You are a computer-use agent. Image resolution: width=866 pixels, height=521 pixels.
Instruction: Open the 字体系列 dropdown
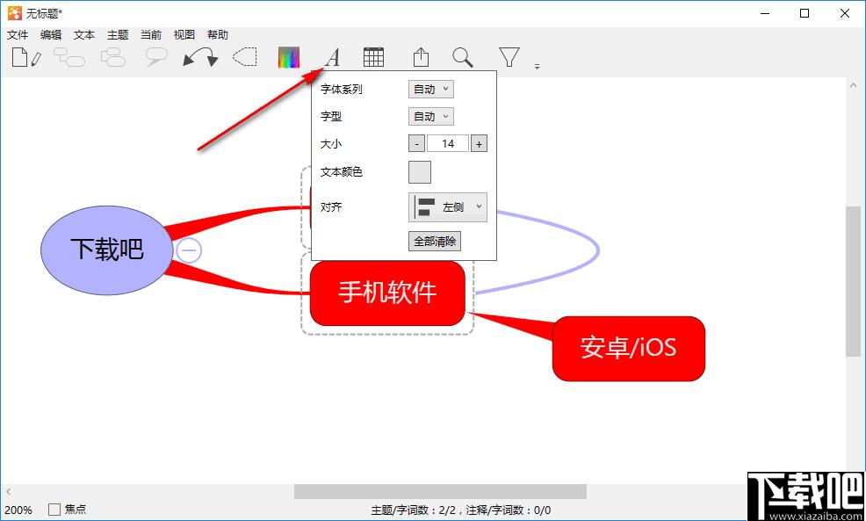(x=430, y=89)
